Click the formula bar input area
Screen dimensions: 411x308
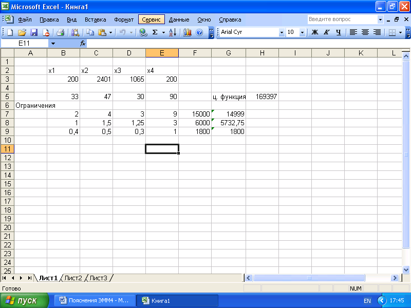[248, 44]
